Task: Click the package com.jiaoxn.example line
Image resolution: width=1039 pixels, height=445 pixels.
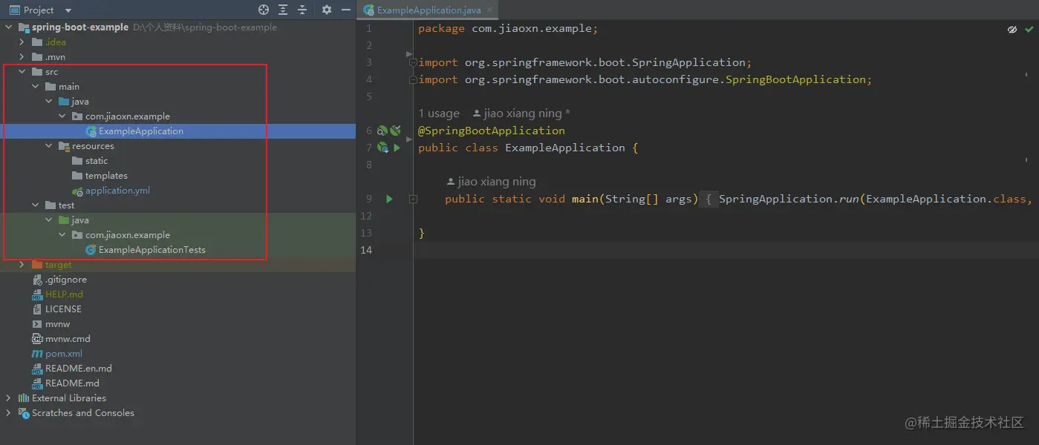Action: coord(508,28)
